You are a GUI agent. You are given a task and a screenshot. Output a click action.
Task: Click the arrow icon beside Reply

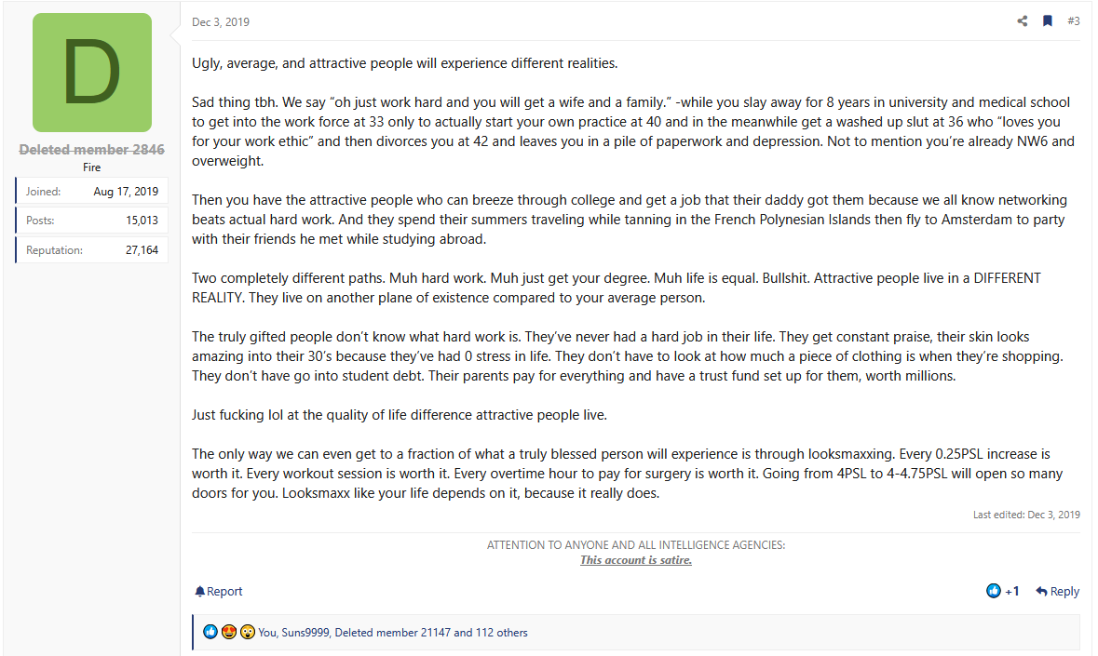[x=1041, y=591]
